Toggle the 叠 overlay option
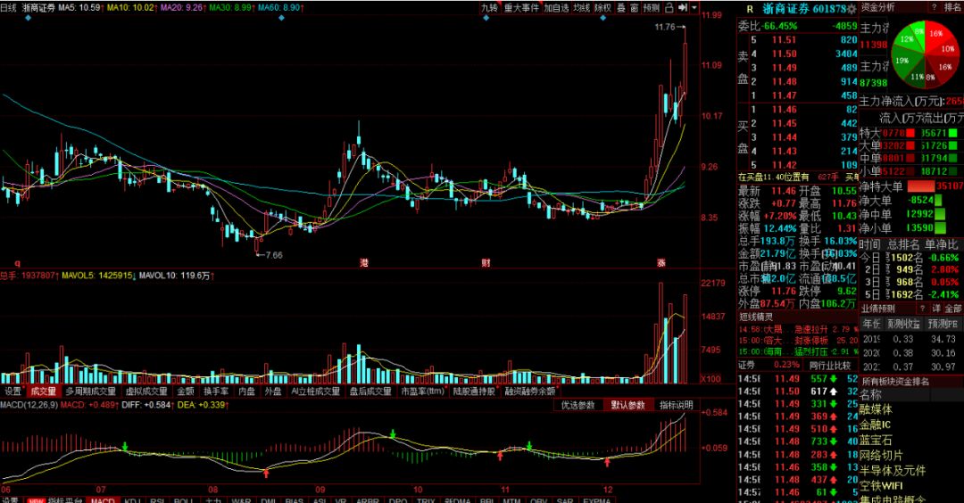Image resolution: width=964 pixels, height=503 pixels. click(621, 8)
